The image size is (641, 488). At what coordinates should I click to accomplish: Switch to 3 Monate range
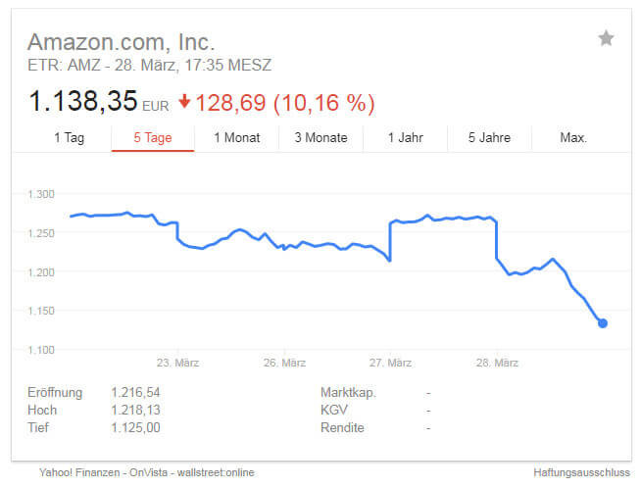[320, 137]
